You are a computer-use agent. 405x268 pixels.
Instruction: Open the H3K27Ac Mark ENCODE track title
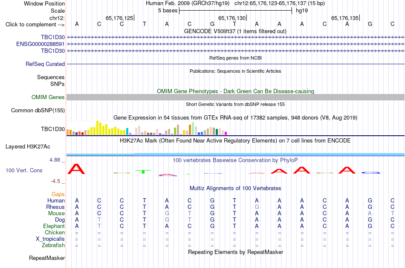click(x=235, y=141)
